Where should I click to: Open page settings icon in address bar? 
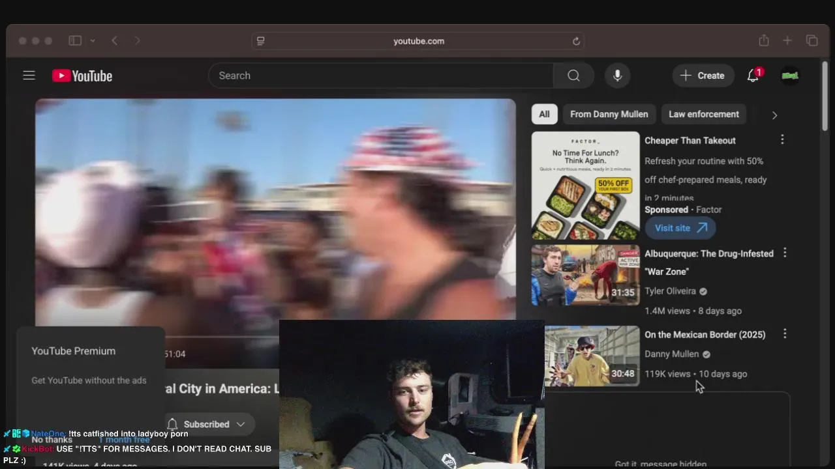261,41
